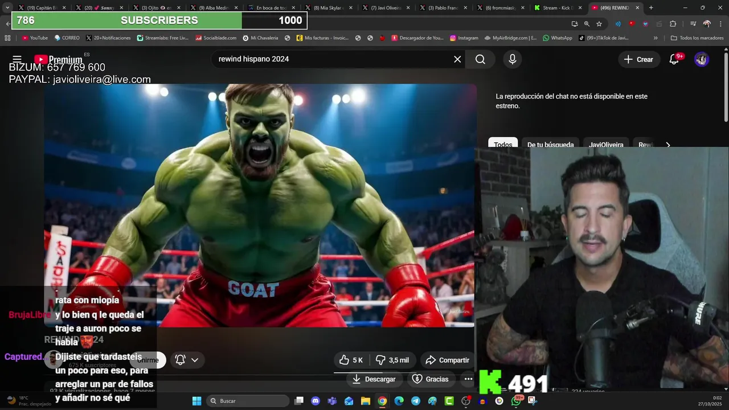Viewport: 729px width, 410px height.
Task: Like the video showing 5 K
Action: coord(351,360)
